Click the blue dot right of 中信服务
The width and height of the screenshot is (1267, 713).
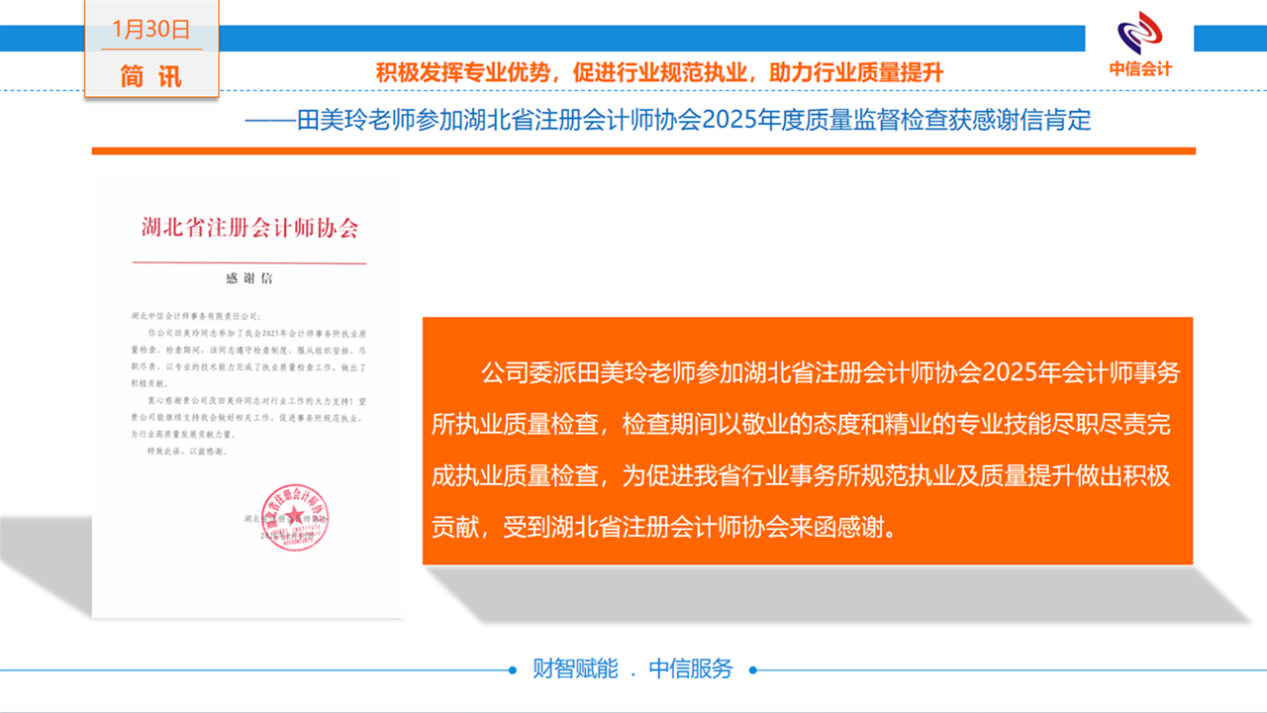[753, 669]
